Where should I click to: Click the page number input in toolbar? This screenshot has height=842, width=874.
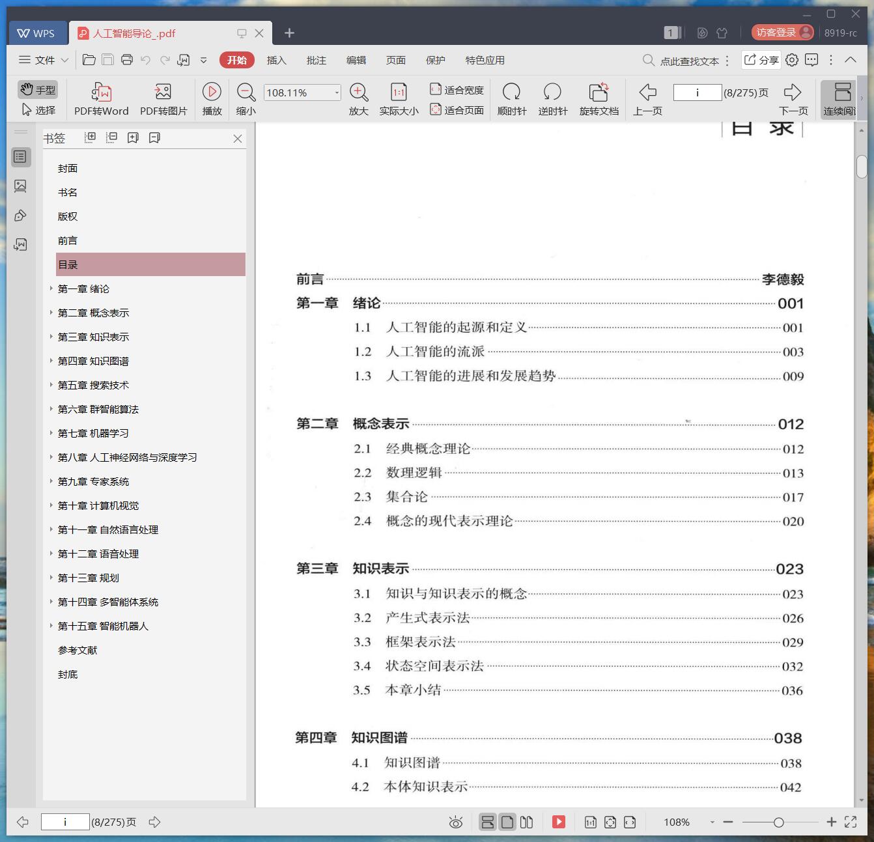pos(697,92)
